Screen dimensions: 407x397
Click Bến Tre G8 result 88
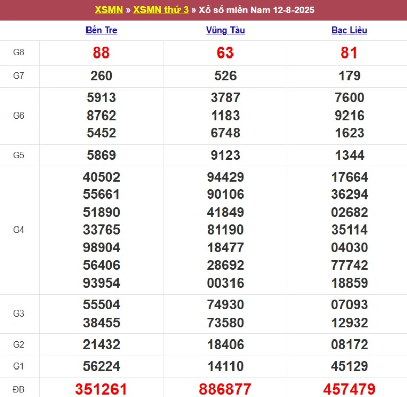click(x=101, y=53)
